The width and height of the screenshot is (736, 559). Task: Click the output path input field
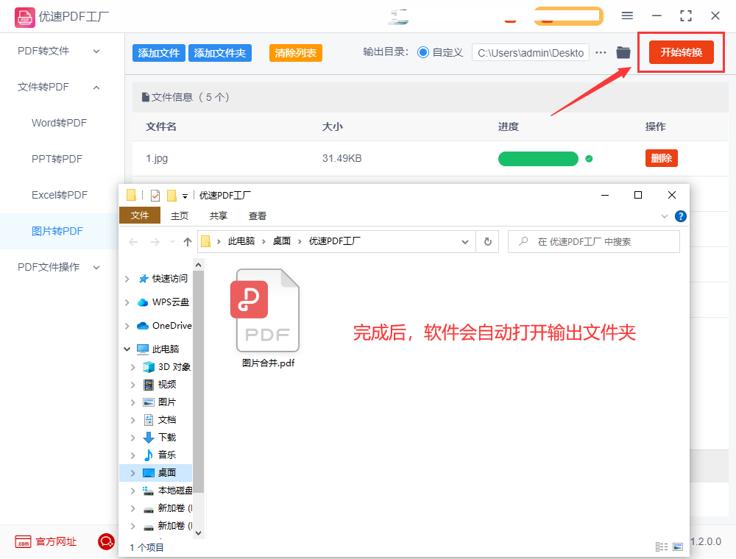click(531, 53)
